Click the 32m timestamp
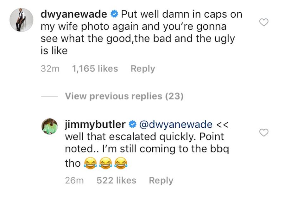The width and height of the screenshot is (285, 199). click(50, 69)
